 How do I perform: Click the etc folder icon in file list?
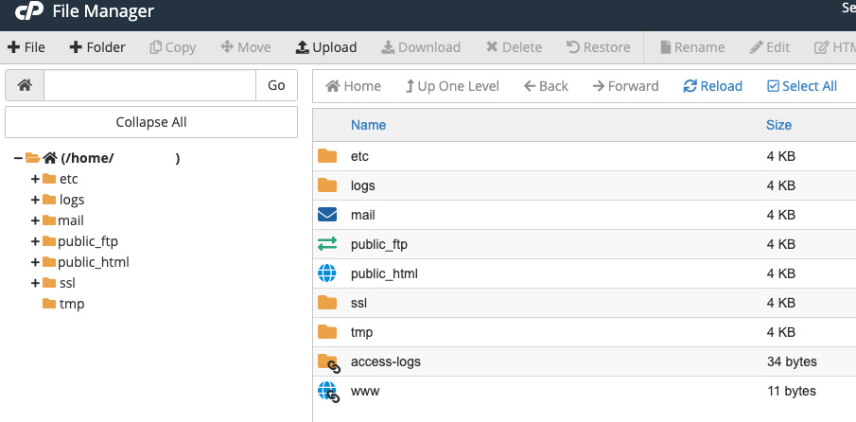[x=327, y=156]
